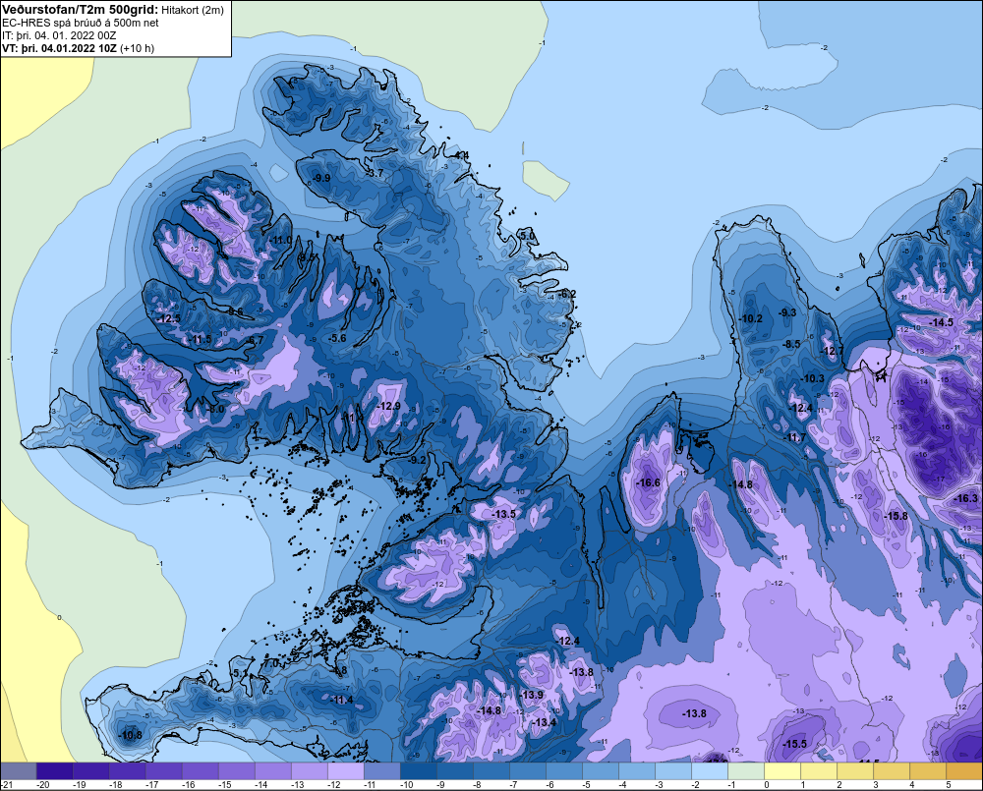Click the -8.0 temperature label
Image resolution: width=983 pixels, height=791 pixels.
click(215, 409)
